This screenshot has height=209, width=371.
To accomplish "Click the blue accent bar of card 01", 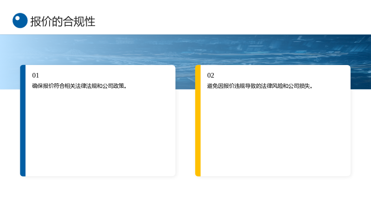I will point(23,121).
